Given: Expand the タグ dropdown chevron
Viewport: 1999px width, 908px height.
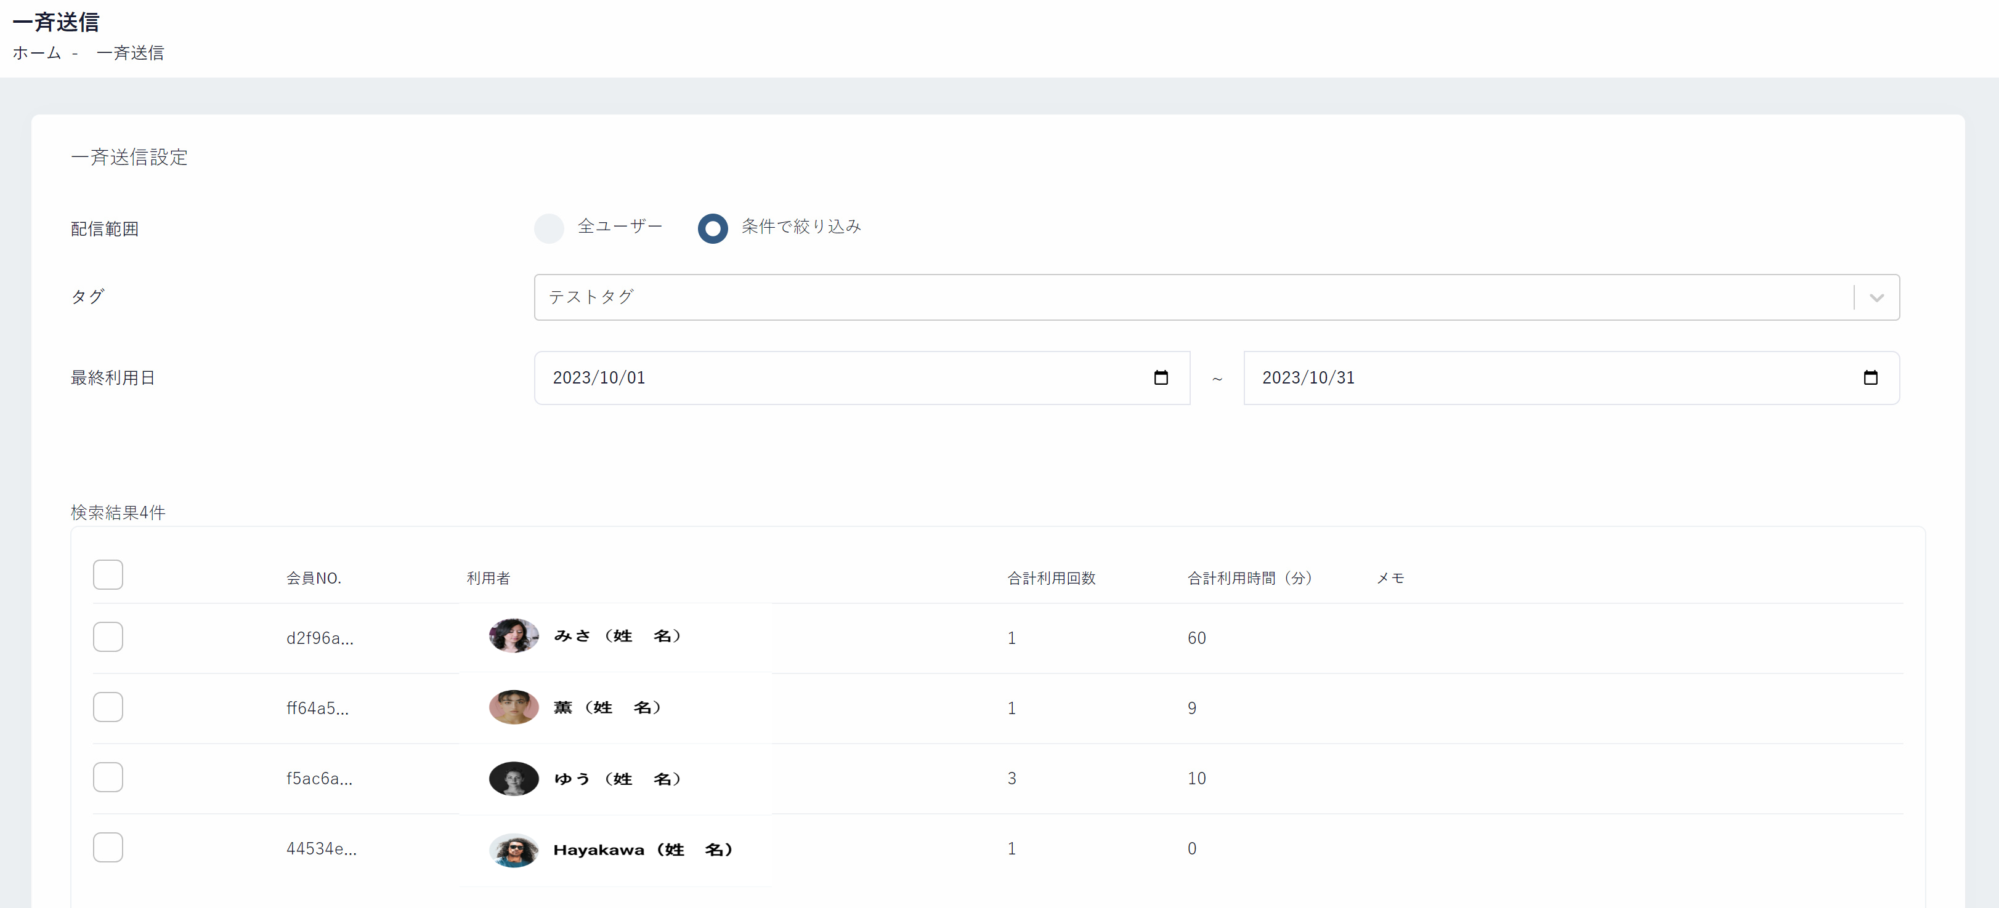Looking at the screenshot, I should pyautogui.click(x=1876, y=298).
